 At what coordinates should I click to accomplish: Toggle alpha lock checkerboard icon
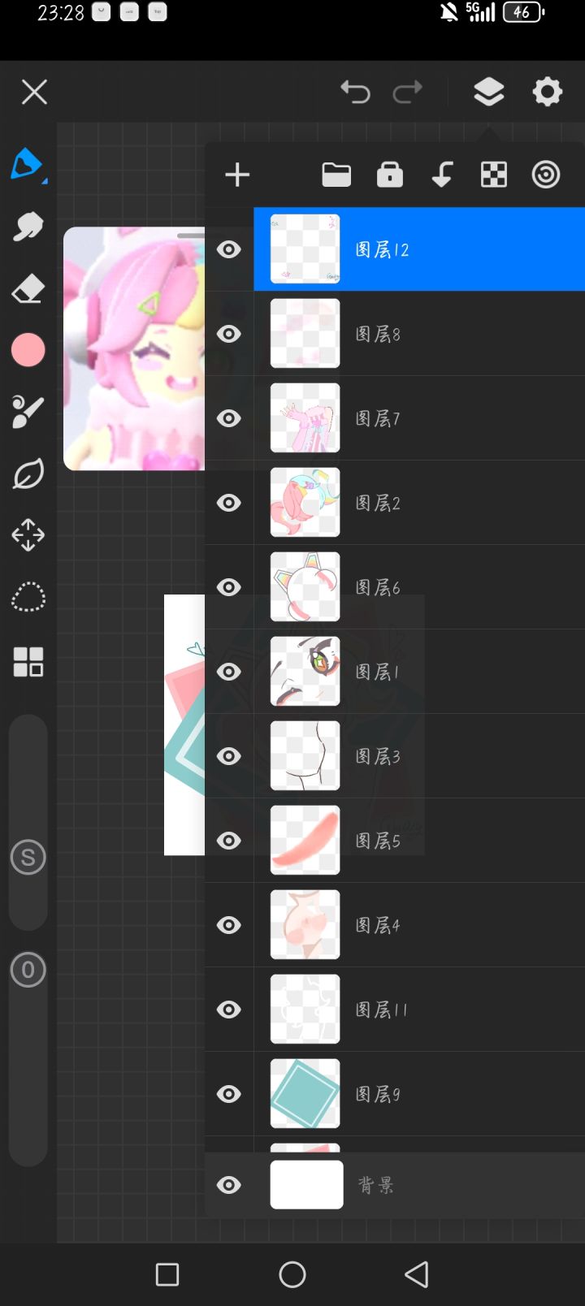[x=494, y=175]
